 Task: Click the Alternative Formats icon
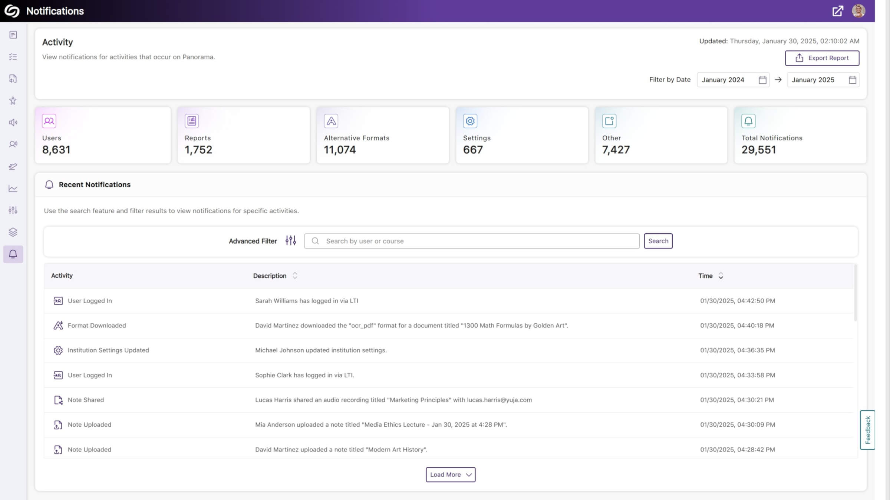[x=331, y=120]
